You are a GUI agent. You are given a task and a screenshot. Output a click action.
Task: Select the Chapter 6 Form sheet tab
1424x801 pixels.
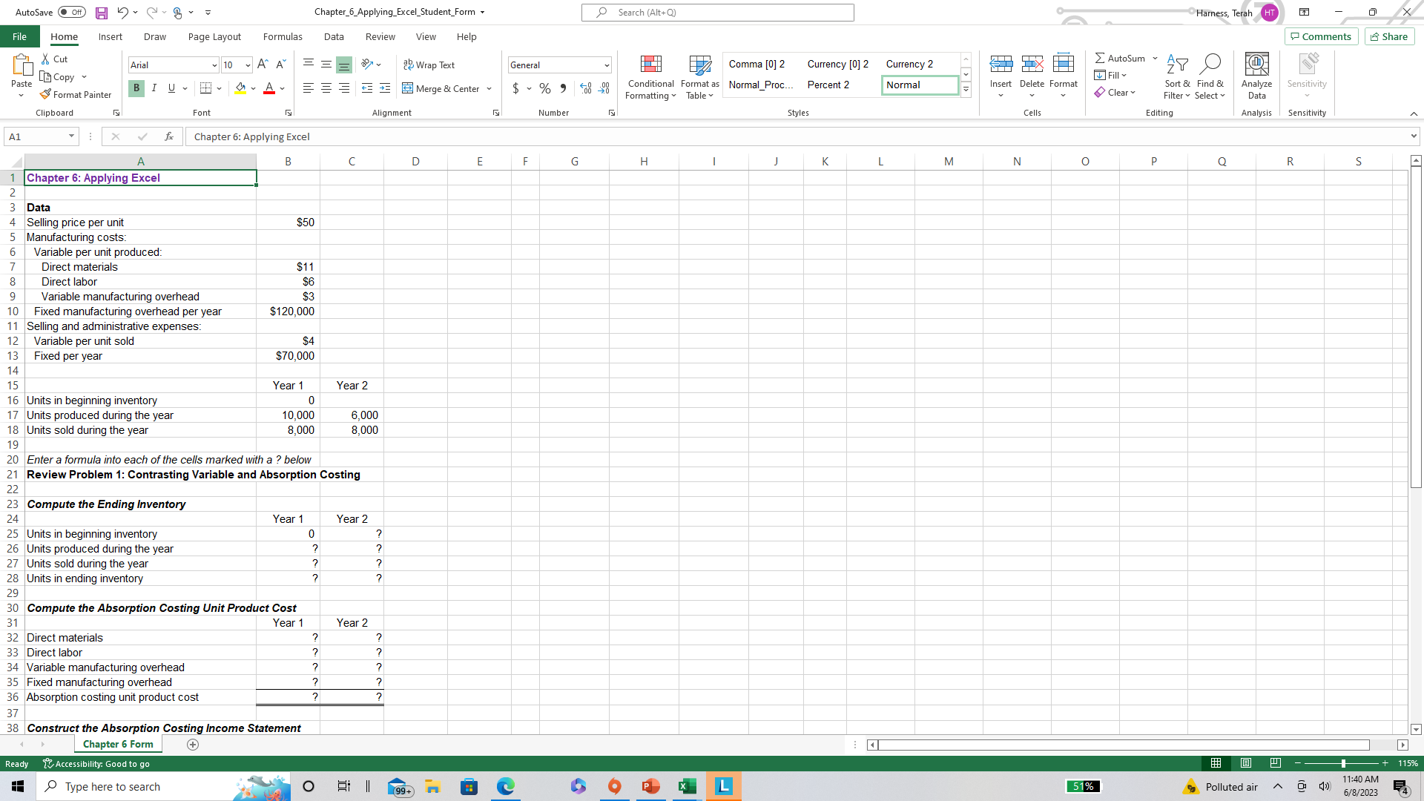tap(117, 744)
